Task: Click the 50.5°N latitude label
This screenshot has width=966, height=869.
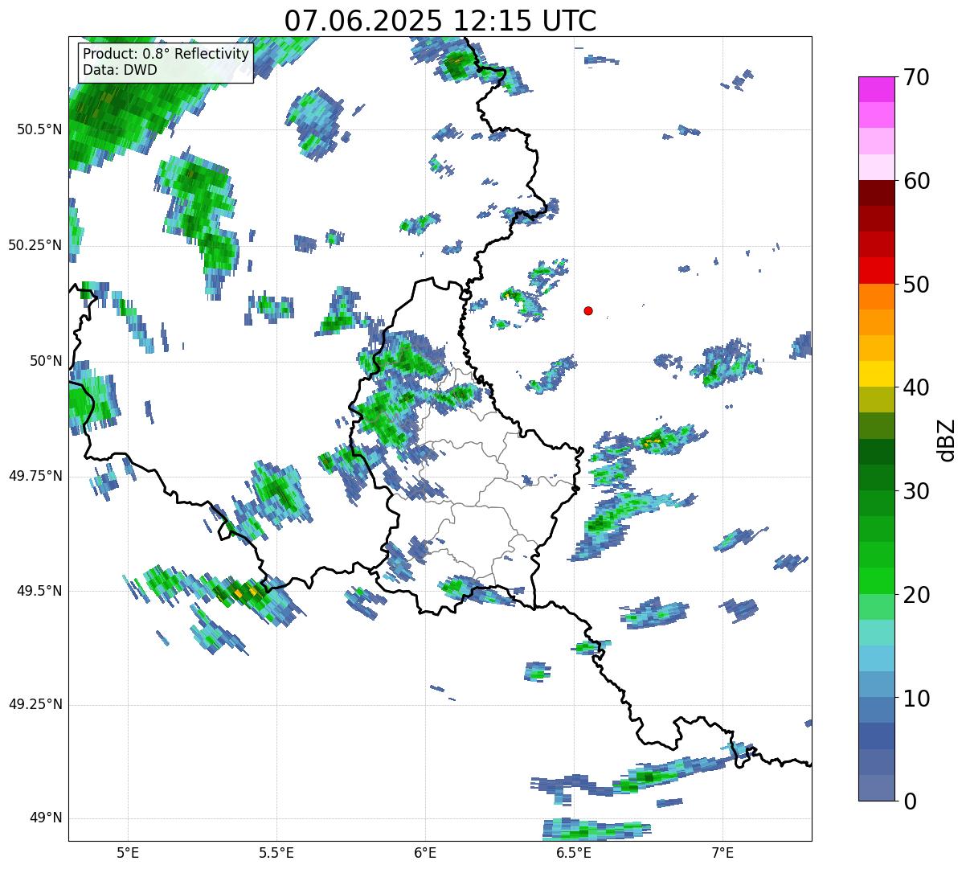Action: coord(39,129)
